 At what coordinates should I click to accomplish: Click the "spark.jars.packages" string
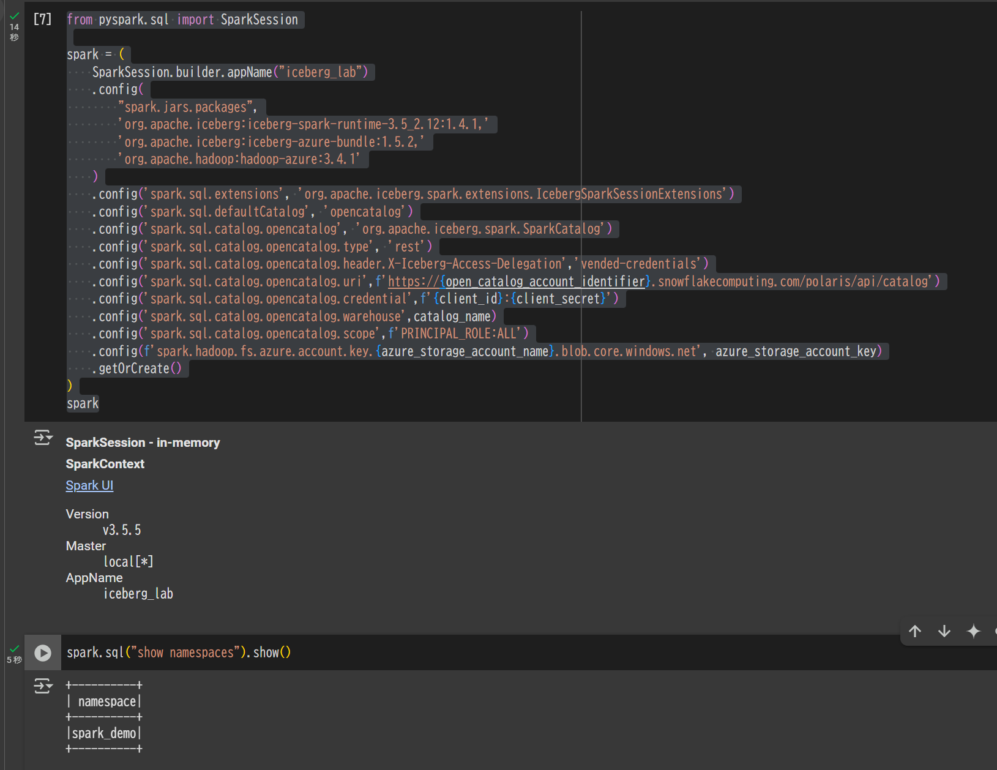(x=185, y=107)
